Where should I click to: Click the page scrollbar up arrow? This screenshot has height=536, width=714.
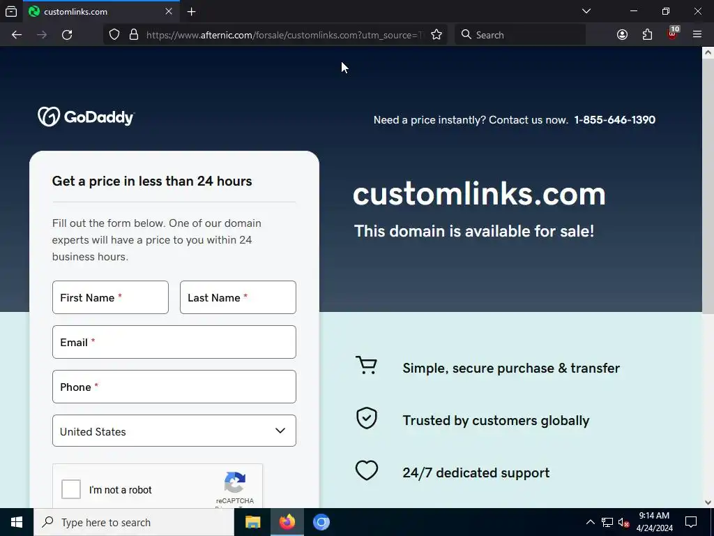(x=708, y=52)
